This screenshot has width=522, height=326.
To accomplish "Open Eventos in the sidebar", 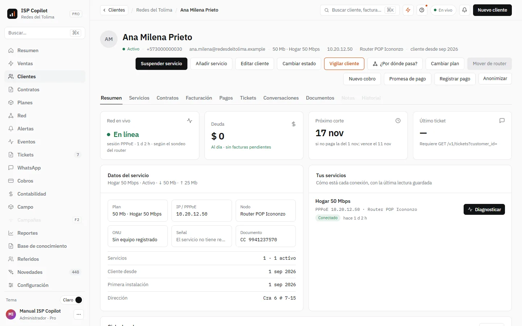I will [x=45, y=142].
